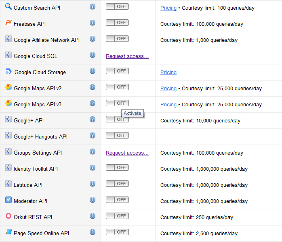
Task: Click the Identity Toolkit API icon
Action: click(8, 168)
